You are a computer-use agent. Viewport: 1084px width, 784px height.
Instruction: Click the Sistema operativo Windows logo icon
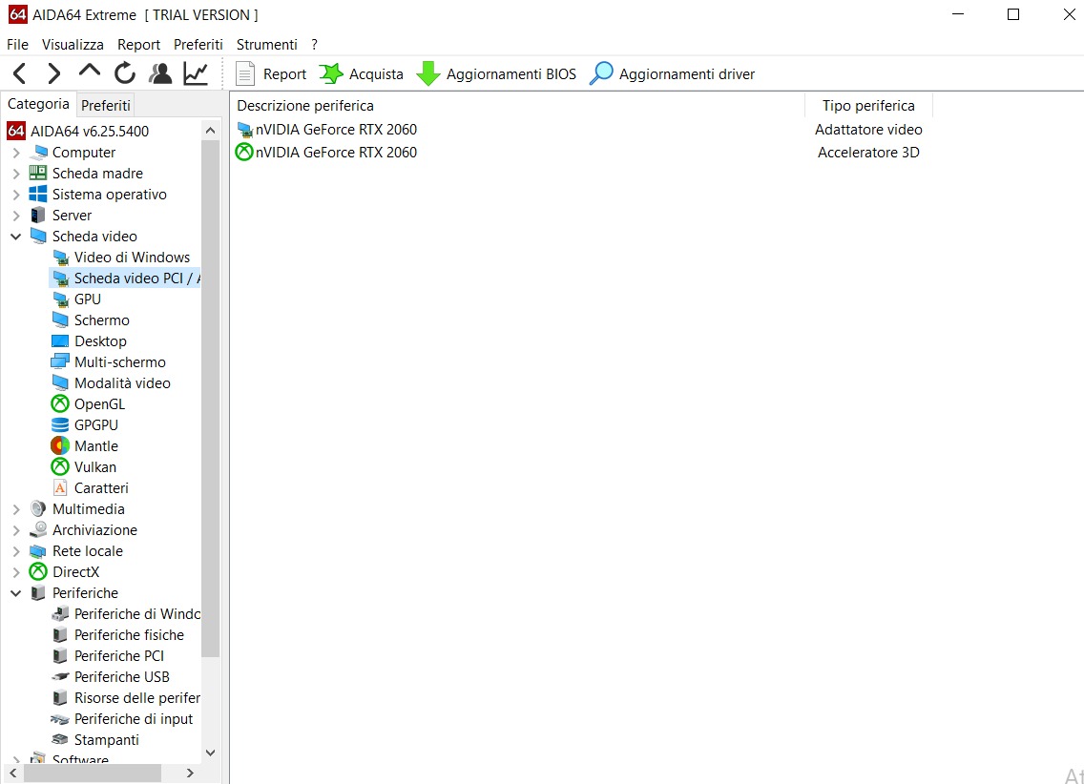pyautogui.click(x=38, y=195)
